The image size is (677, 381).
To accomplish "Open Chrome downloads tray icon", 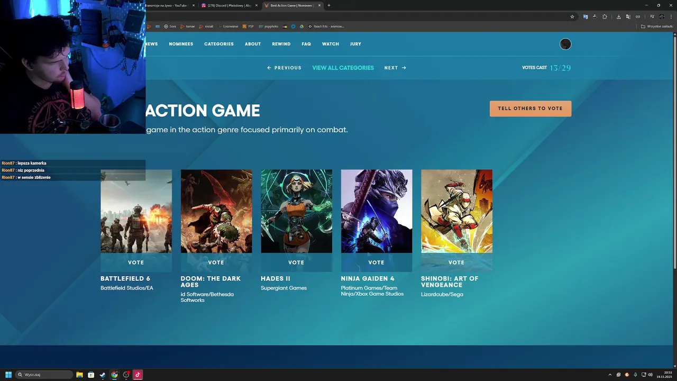I will 619,16.
